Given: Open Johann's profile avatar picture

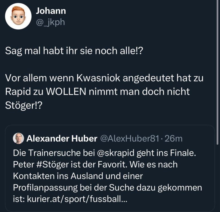Looking at the screenshot, I should [18, 16].
